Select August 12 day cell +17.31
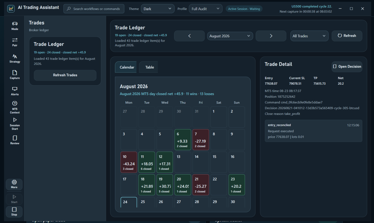Viewport: 374px width, 223px height. click(x=165, y=162)
